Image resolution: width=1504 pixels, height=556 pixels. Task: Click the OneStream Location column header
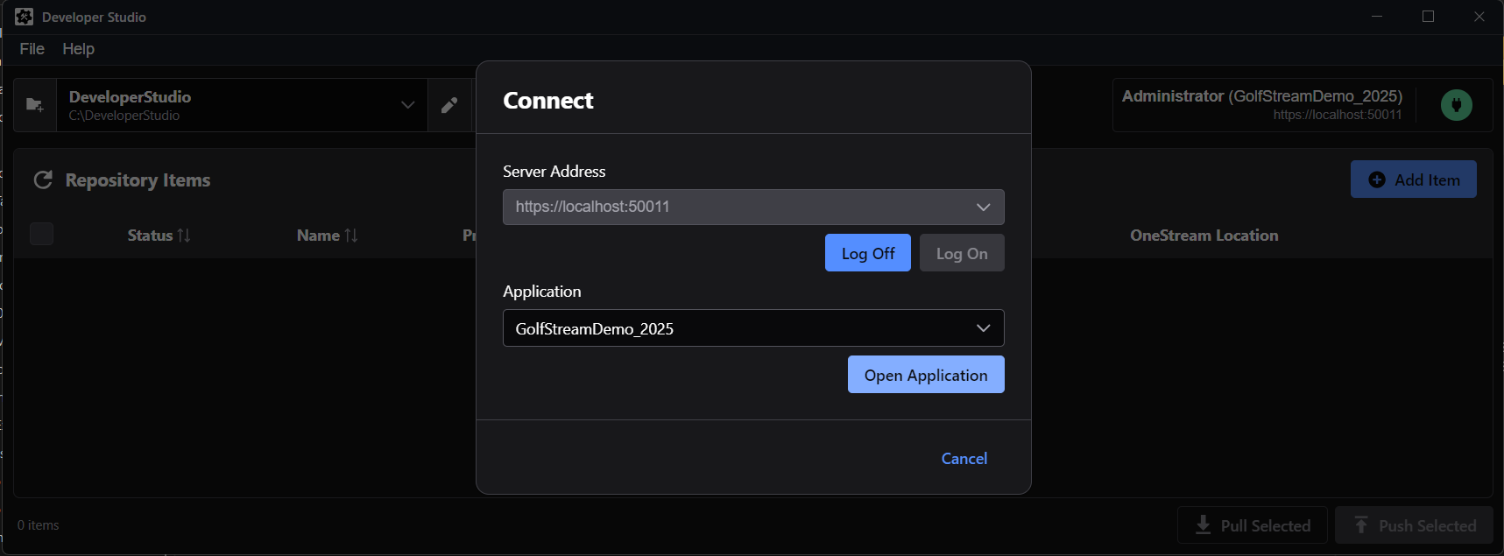(1204, 236)
